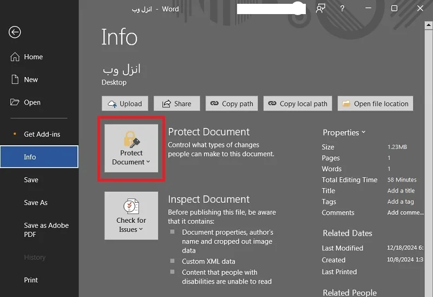Click the Last Modified date value
The height and width of the screenshot is (297, 433).
[405, 248]
